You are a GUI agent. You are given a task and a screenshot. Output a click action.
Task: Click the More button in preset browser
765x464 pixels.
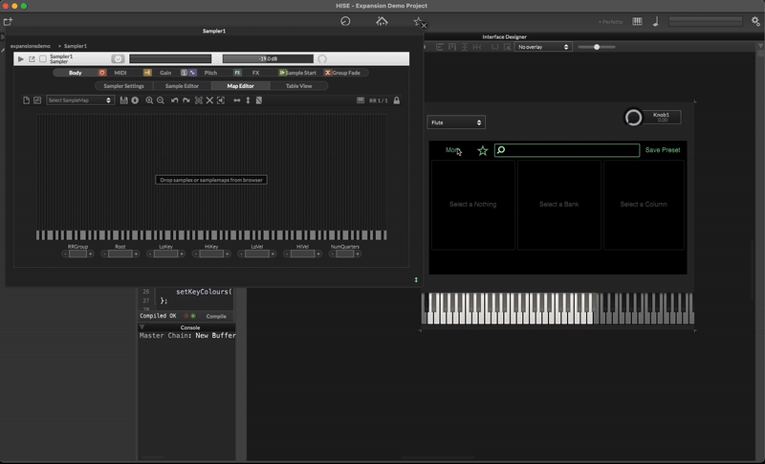452,150
